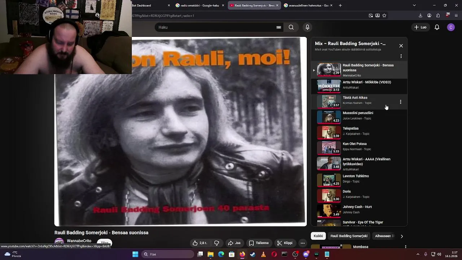462x260 pixels.
Task: Open Discord from the taskbar
Action: (x=306, y=254)
